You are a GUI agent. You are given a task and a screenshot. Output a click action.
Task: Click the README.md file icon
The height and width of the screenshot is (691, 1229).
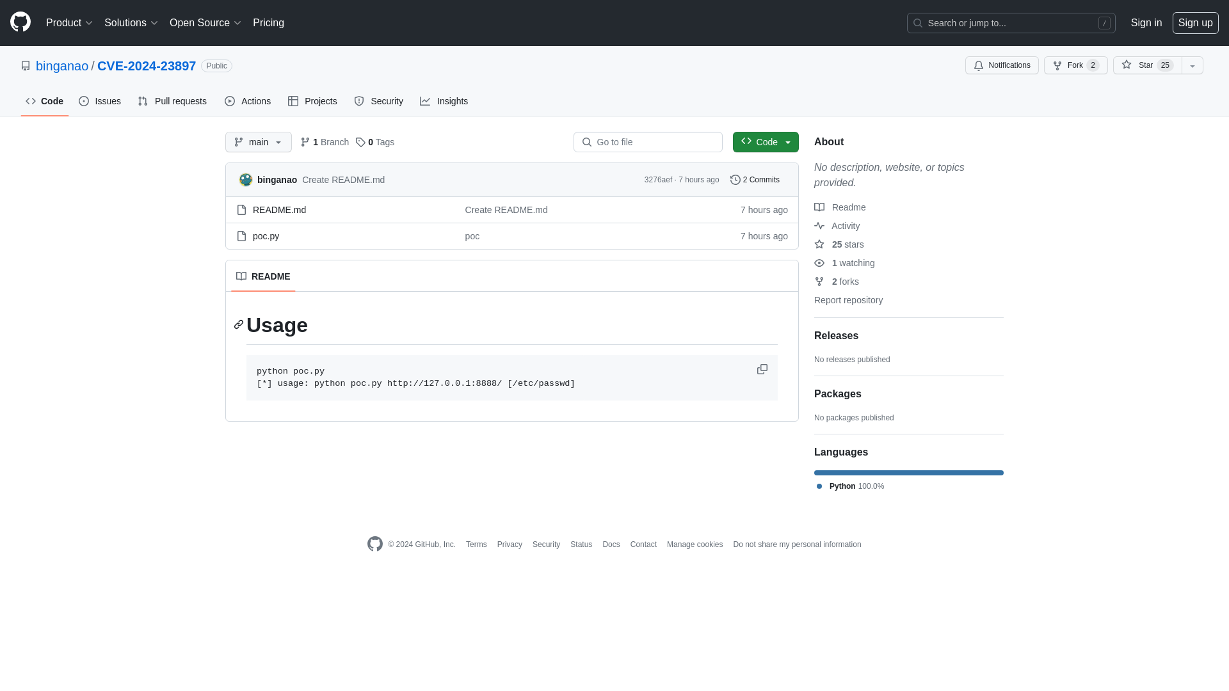point(241,210)
